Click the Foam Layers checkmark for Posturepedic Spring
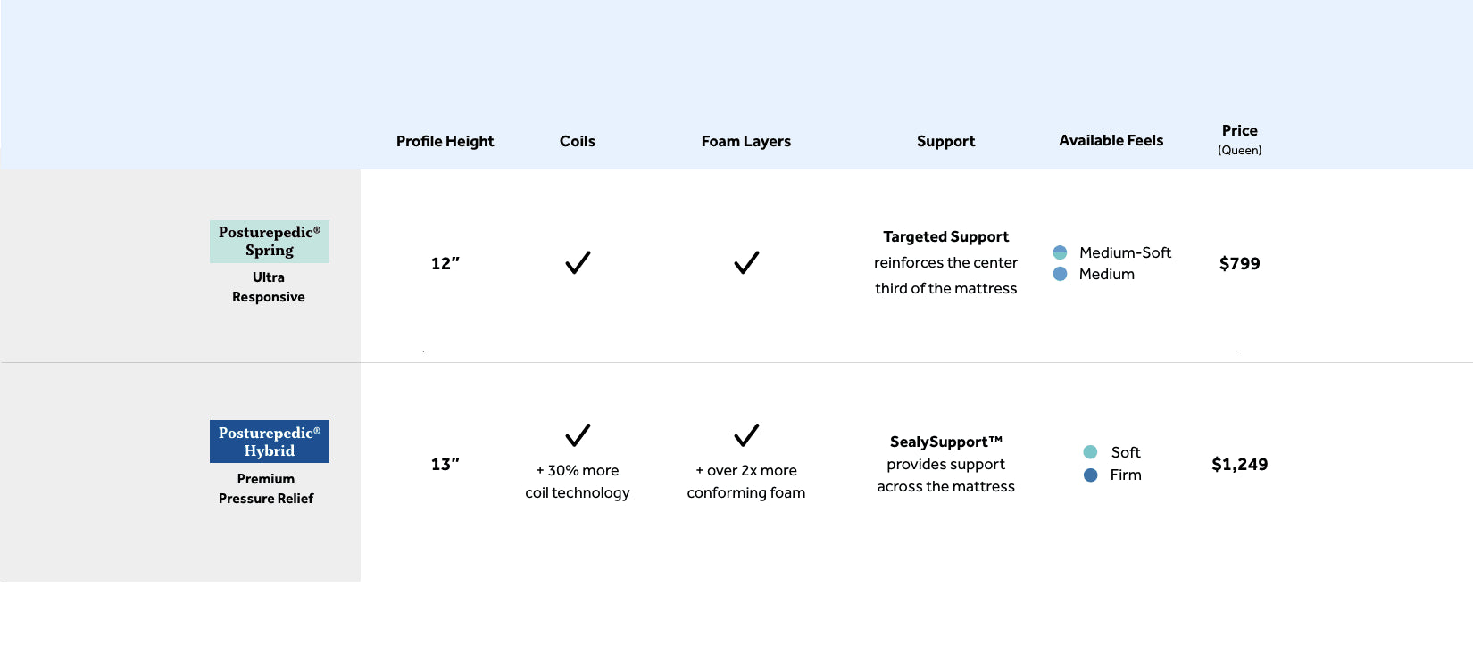The height and width of the screenshot is (669, 1473). [x=746, y=263]
